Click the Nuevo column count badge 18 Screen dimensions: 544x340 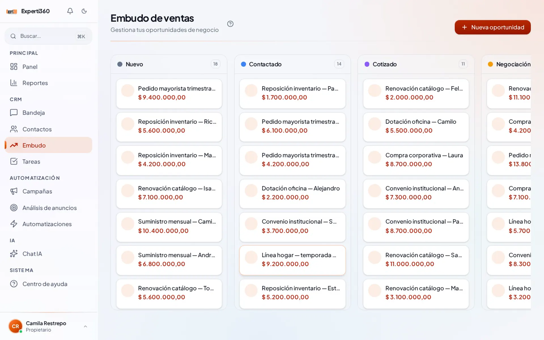[215, 64]
